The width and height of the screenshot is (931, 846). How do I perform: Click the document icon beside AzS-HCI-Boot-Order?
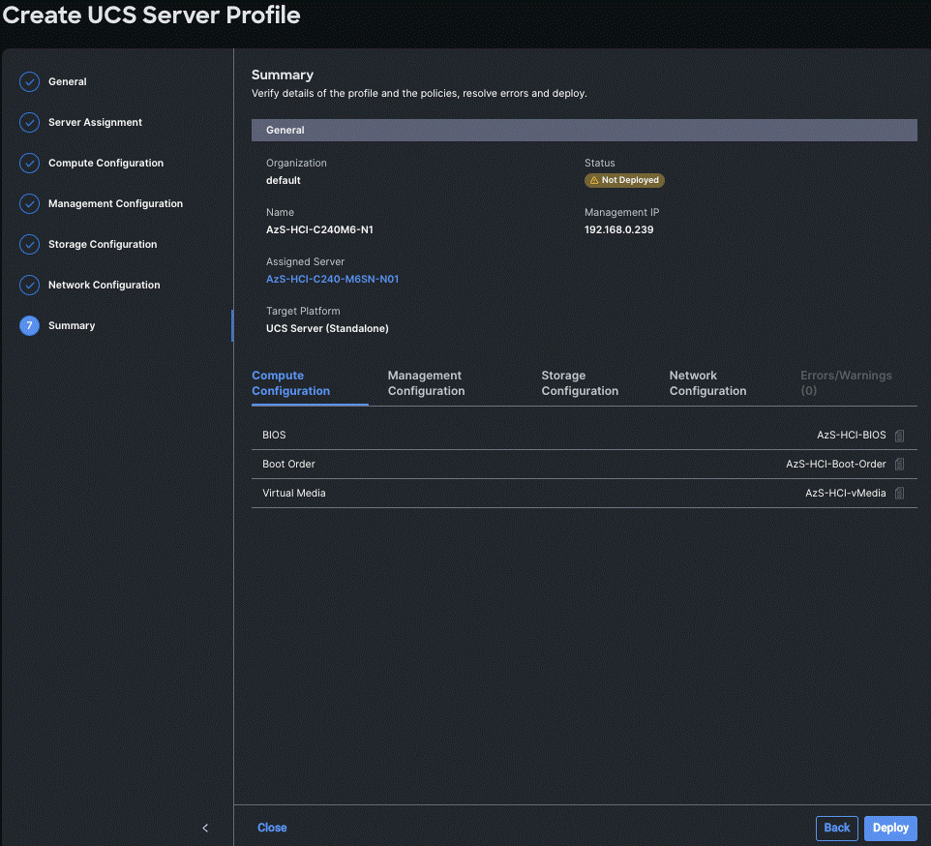click(899, 464)
